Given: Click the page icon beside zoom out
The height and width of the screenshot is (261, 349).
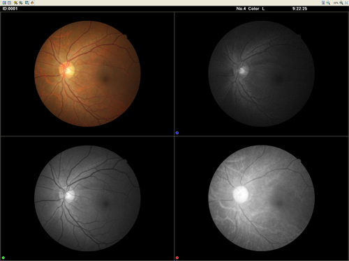Looking at the screenshot, I should point(323,3).
